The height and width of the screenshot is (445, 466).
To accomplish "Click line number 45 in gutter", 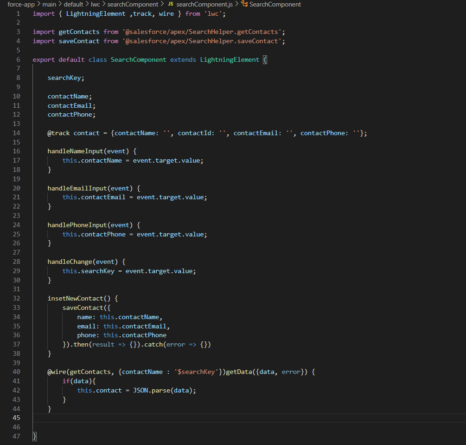I will click(16, 418).
